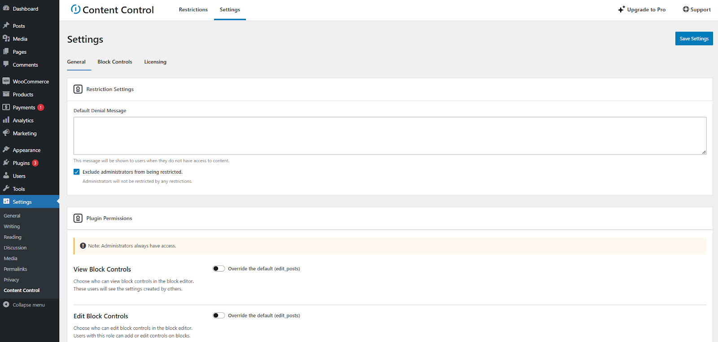
Task: Click the Settings sliders icon in sidebar
Action: coord(6,202)
